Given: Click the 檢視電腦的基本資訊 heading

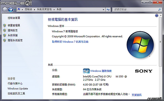Looking at the screenshot, I should (63, 19).
